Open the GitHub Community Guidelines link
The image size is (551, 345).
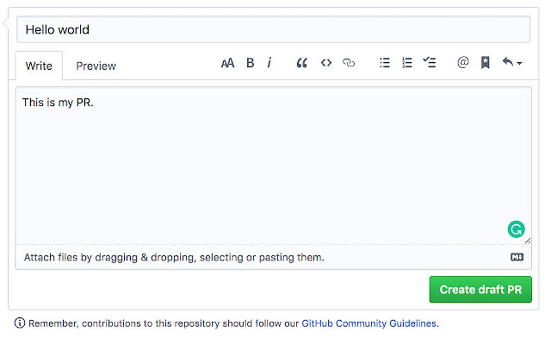pos(369,323)
